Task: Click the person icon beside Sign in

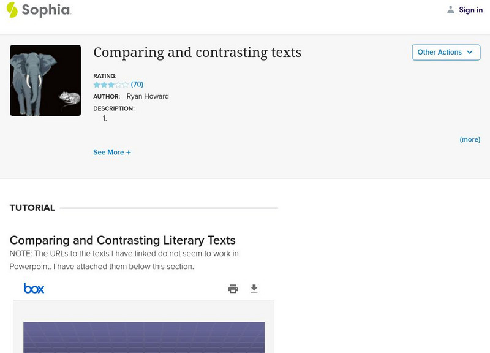Action: [x=451, y=10]
